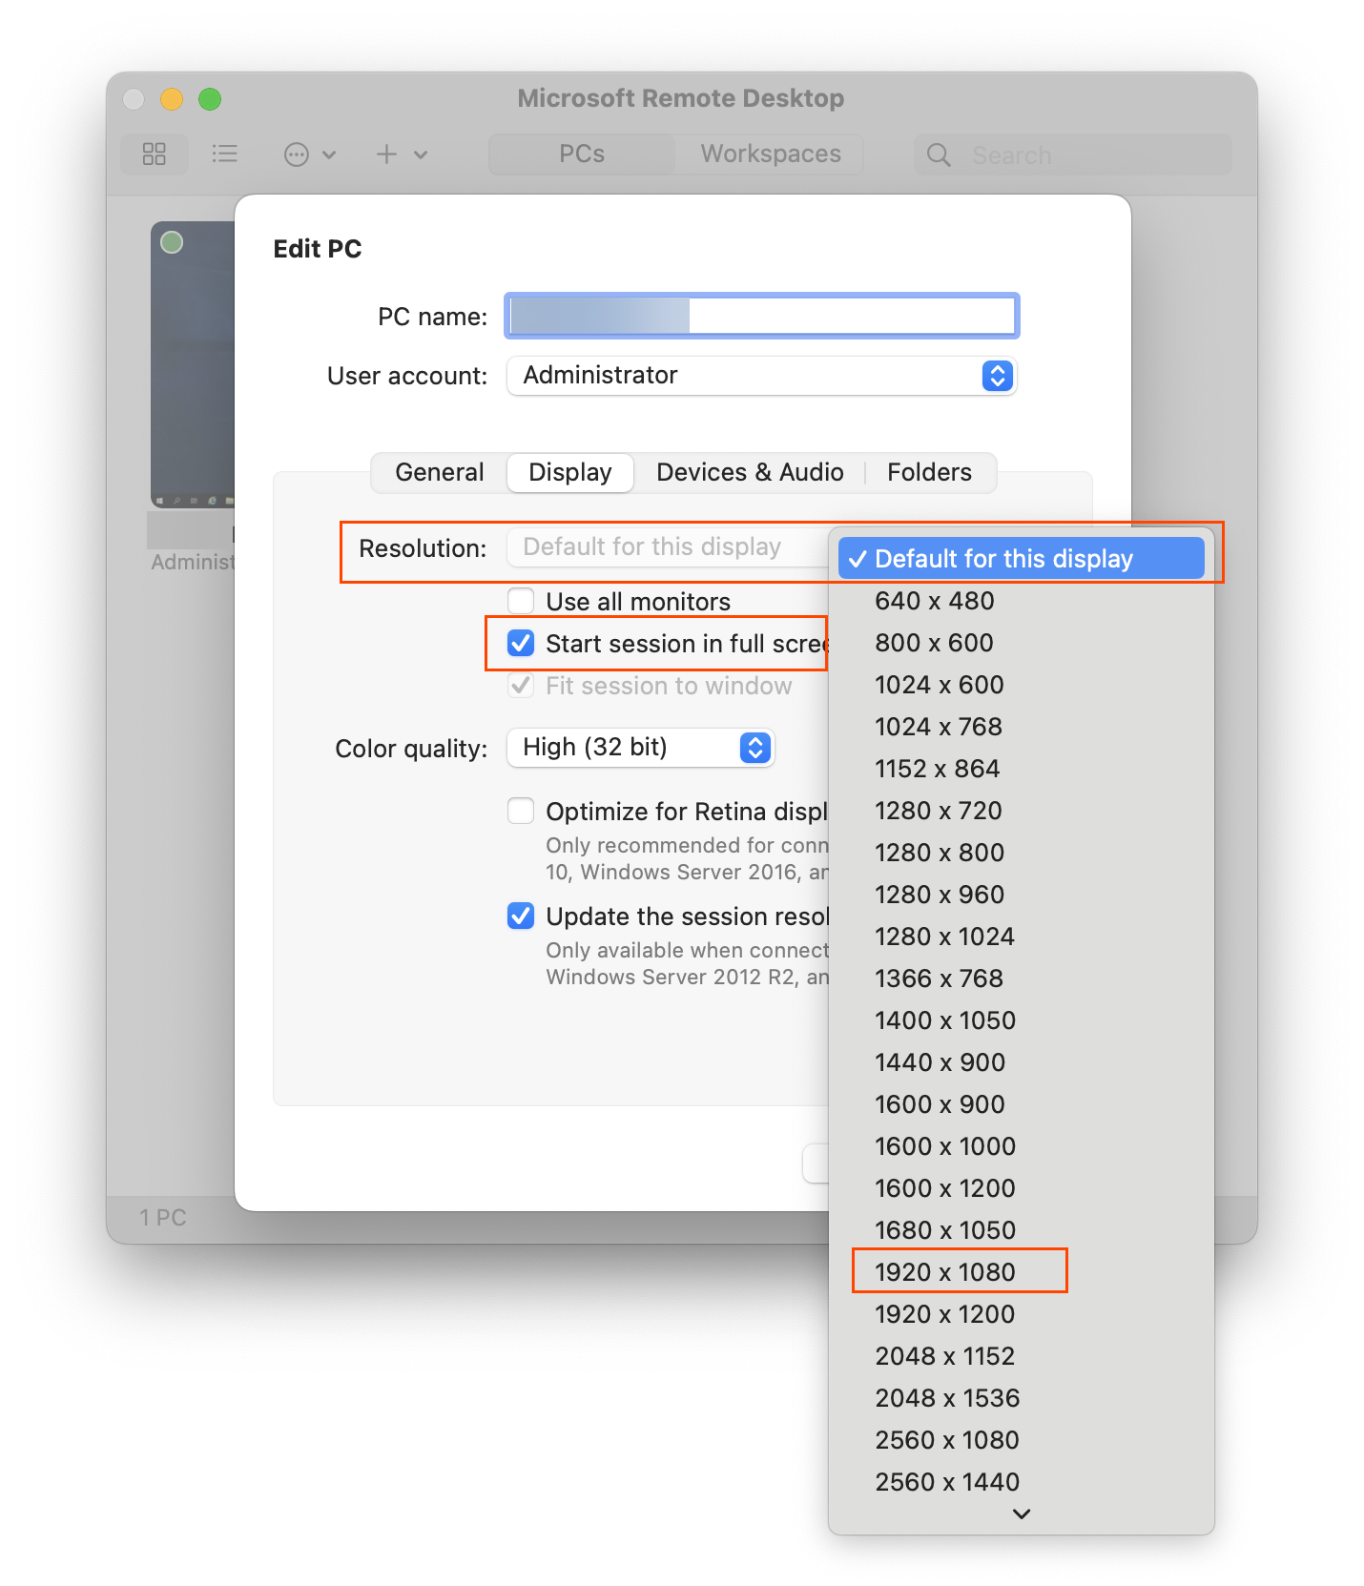Open the Devices & Audio tab

coord(750,473)
